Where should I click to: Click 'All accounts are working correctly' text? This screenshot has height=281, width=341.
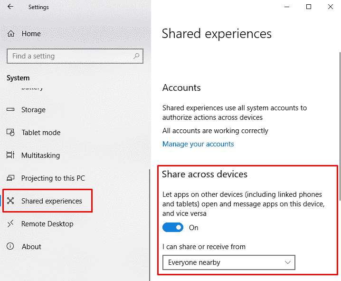point(215,131)
